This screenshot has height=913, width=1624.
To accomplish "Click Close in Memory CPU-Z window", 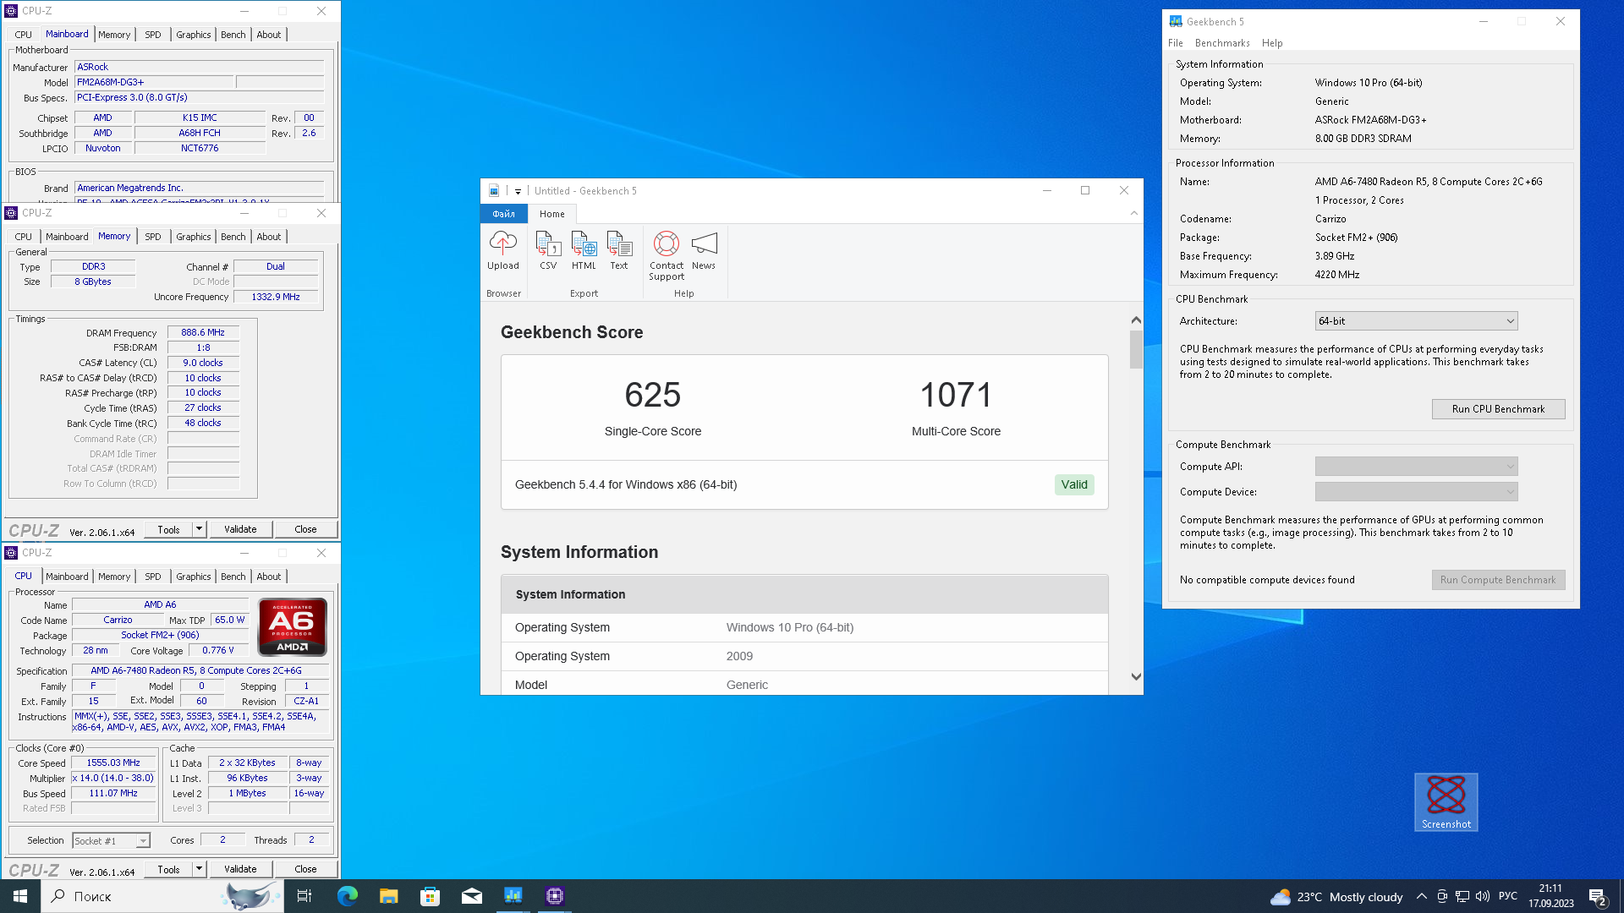I will coord(305,529).
